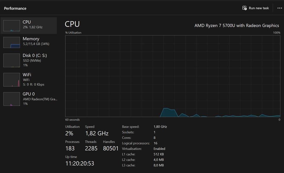Image resolution: width=284 pixels, height=173 pixels.
Task: Click the 183 processes count
Action: pyautogui.click(x=70, y=149)
